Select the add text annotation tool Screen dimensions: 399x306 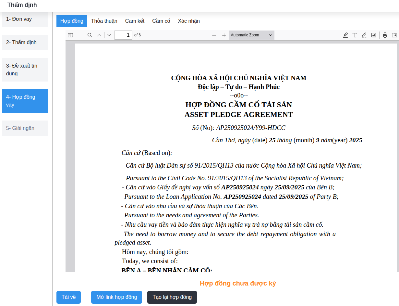coord(355,35)
